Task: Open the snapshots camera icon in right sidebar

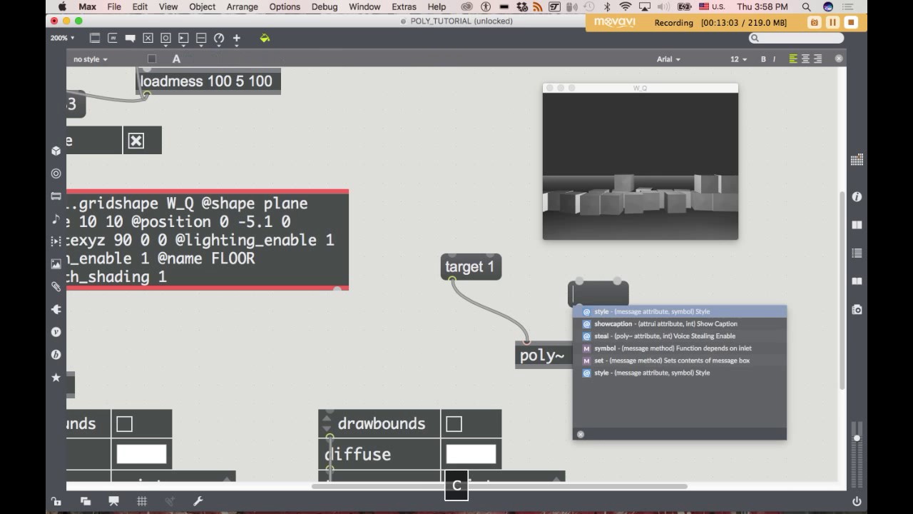Action: (857, 309)
